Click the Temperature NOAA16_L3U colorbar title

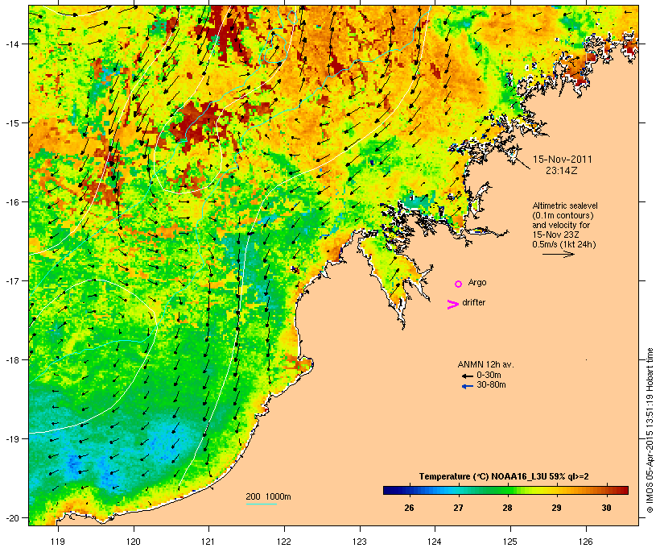point(504,476)
